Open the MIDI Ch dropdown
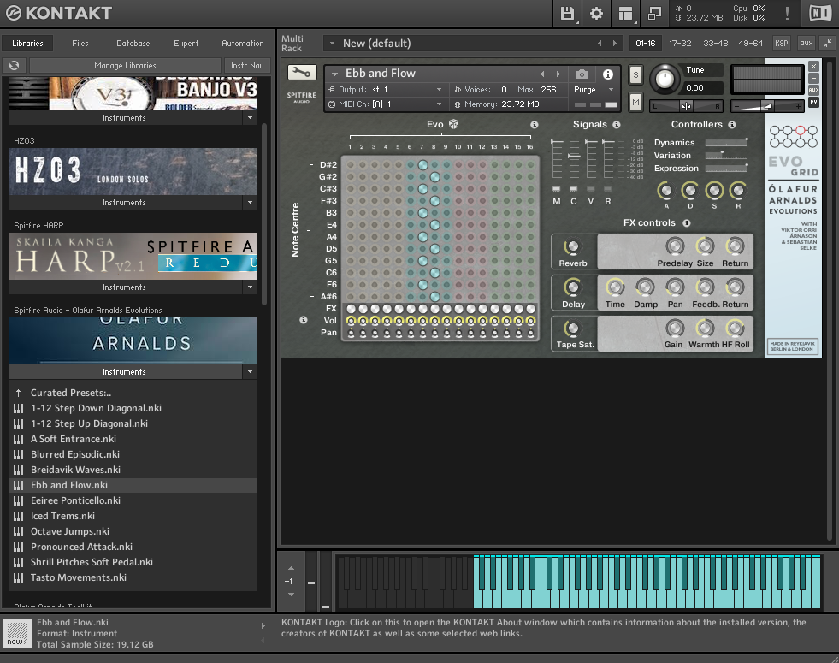839x663 pixels. 439,104
